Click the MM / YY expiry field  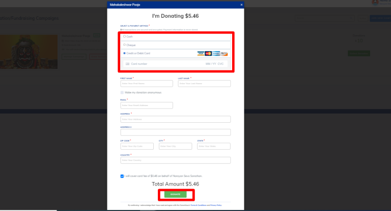[210, 64]
